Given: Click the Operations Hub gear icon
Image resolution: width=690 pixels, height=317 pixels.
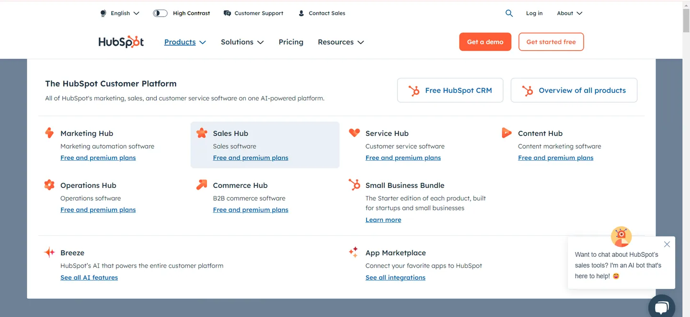Looking at the screenshot, I should point(49,185).
